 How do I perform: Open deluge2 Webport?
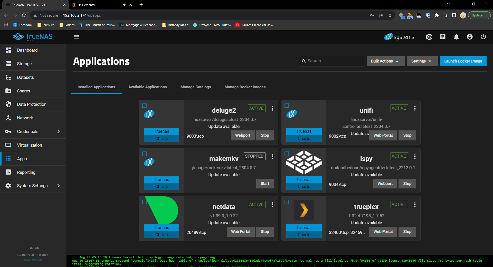click(x=243, y=135)
